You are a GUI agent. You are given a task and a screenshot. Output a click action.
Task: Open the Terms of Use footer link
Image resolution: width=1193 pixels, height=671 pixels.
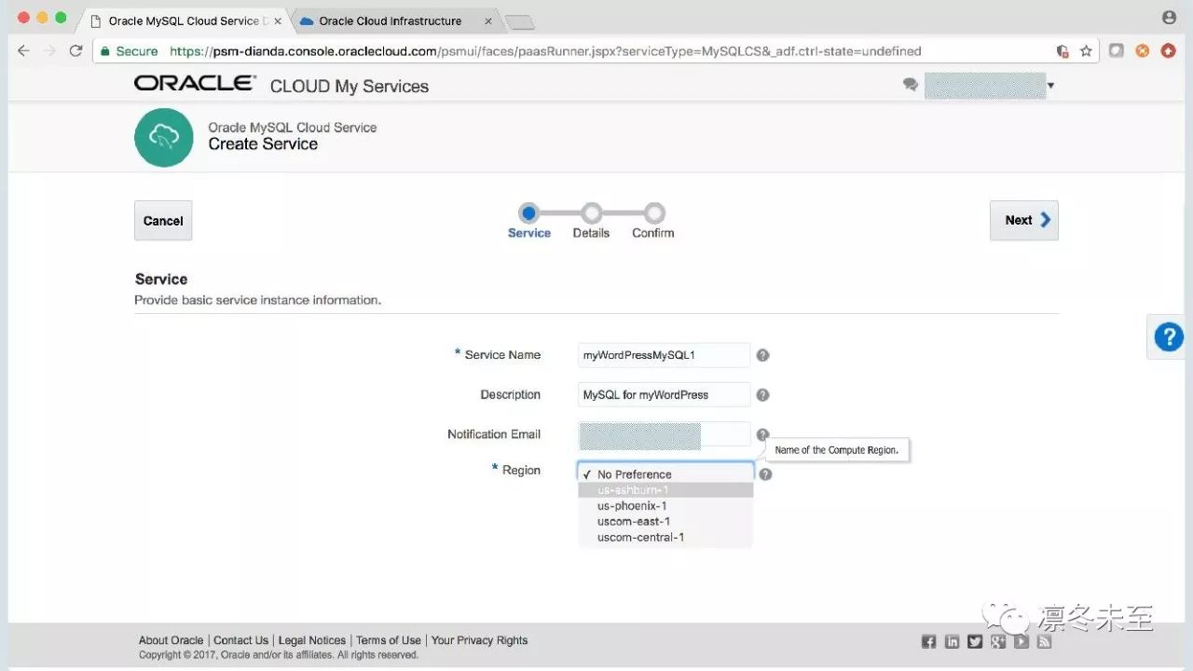pos(389,640)
